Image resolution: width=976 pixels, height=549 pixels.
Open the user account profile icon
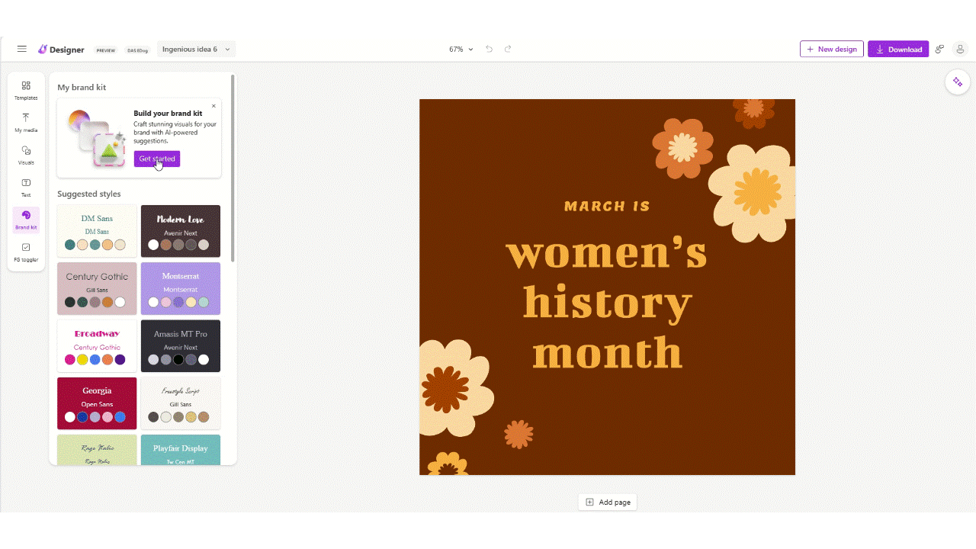[961, 49]
